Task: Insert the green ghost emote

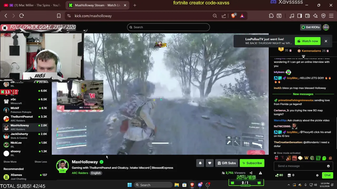Action: (324, 158)
